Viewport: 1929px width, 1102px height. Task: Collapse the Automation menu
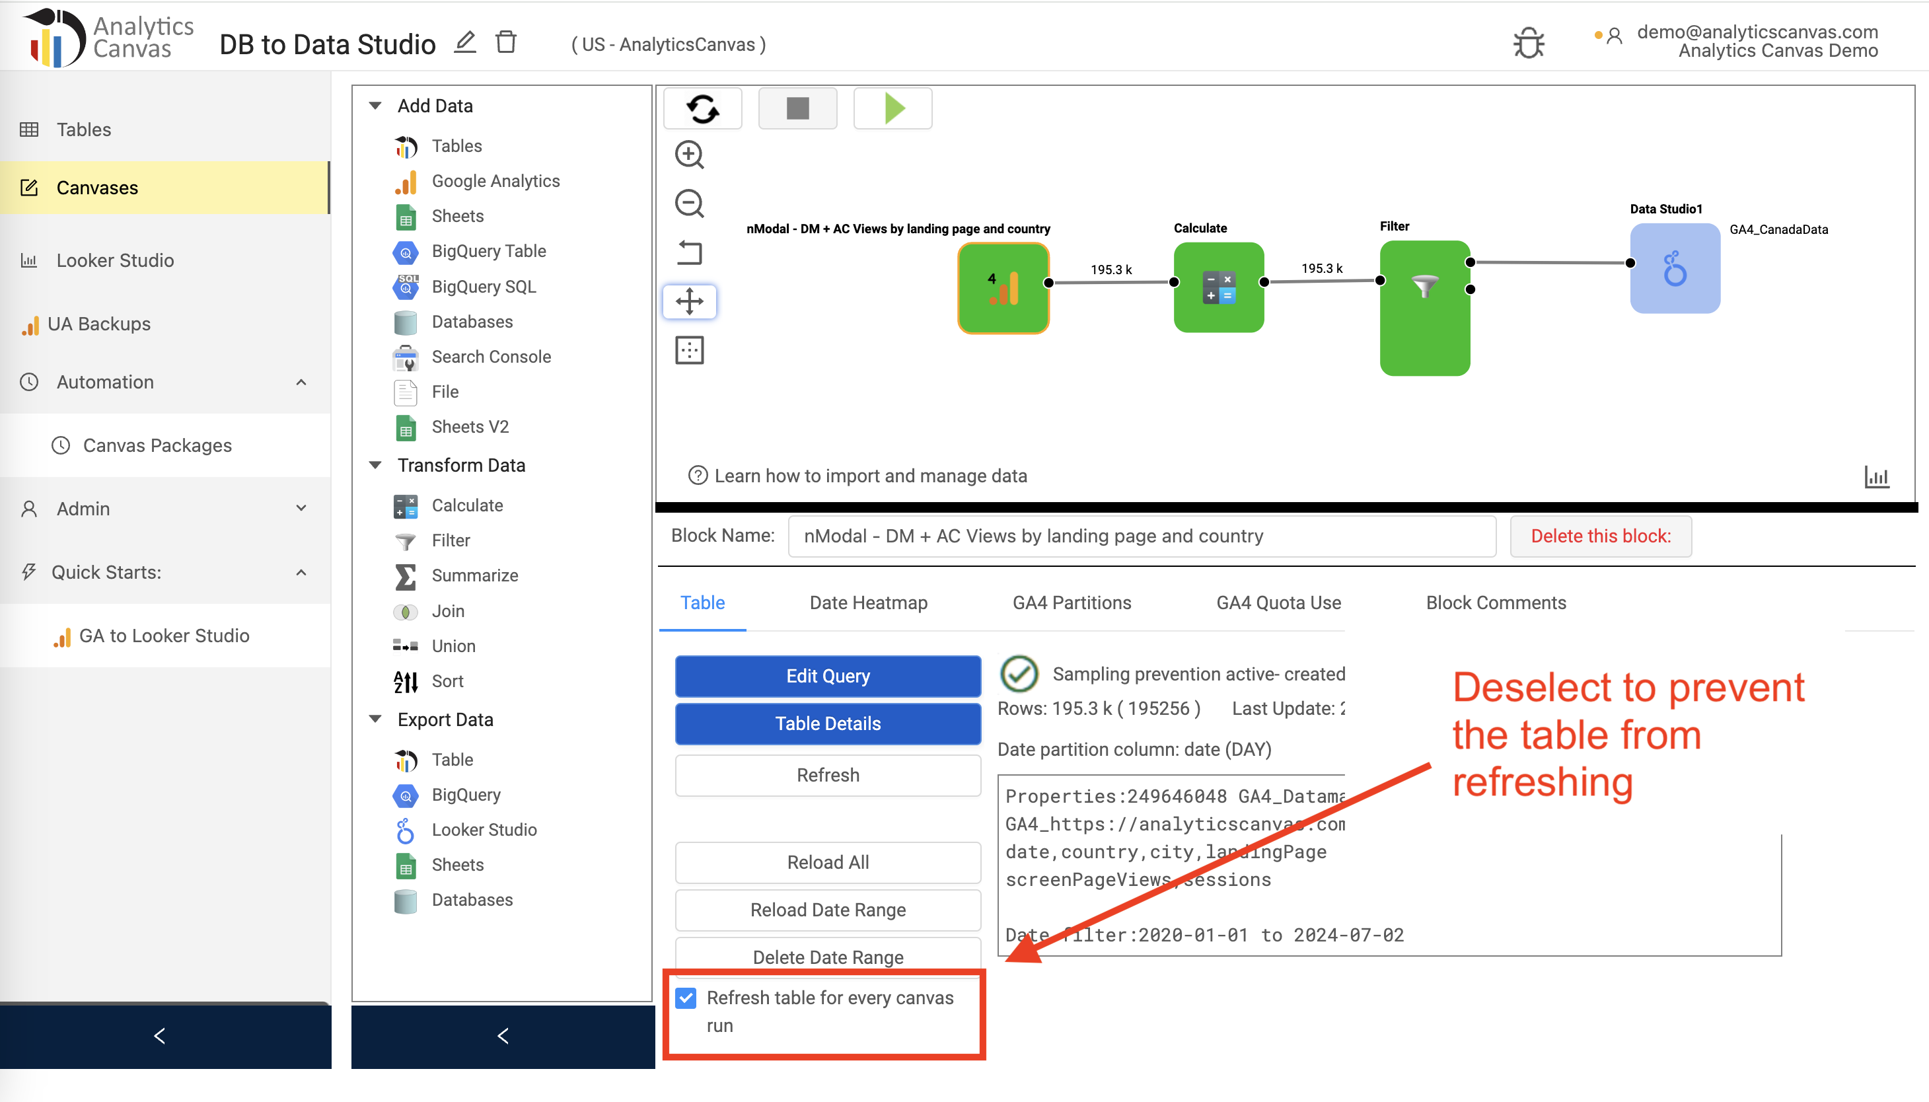(301, 383)
